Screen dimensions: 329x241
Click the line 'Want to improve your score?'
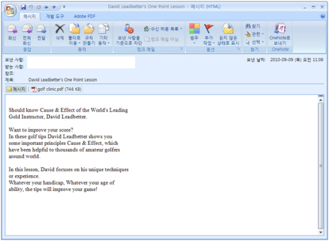(x=41, y=130)
